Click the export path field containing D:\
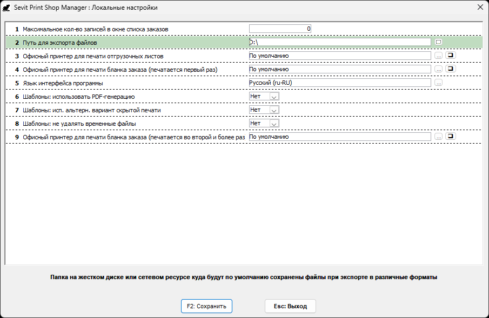This screenshot has height=318, width=489. point(340,42)
